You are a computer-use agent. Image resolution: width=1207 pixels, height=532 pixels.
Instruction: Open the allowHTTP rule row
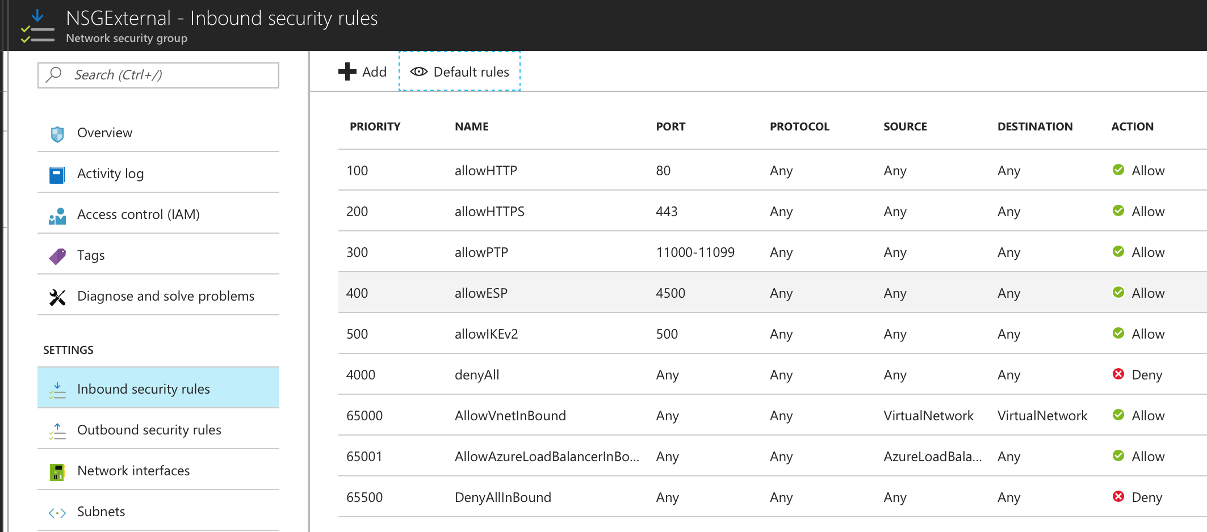pos(773,170)
